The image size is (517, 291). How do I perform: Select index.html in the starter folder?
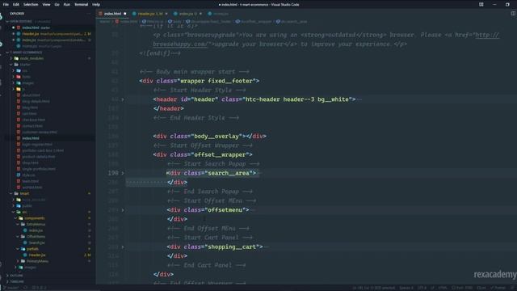(31, 138)
